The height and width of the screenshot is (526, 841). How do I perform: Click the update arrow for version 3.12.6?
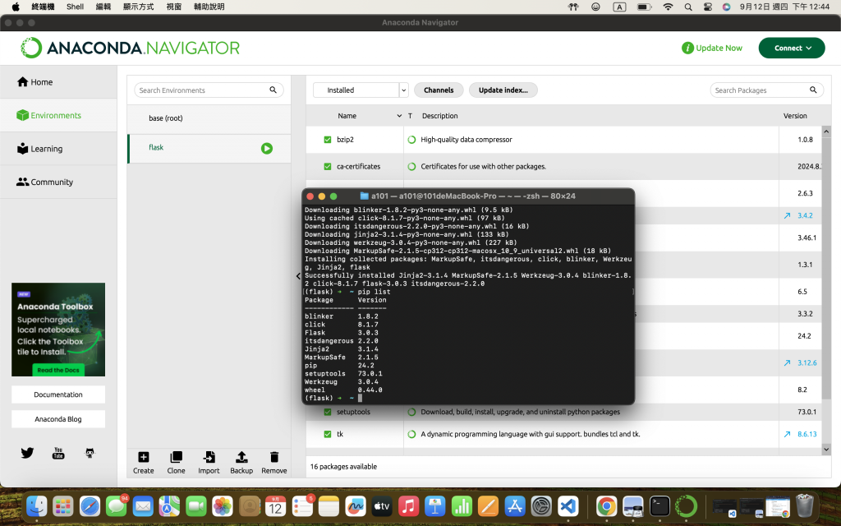click(x=787, y=362)
